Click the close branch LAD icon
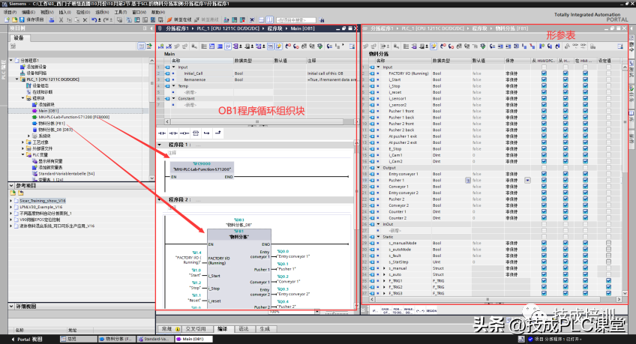The width and height of the screenshot is (636, 344). 218,133
